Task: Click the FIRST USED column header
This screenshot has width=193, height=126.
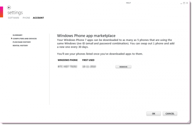Action: pyautogui.click(x=88, y=60)
